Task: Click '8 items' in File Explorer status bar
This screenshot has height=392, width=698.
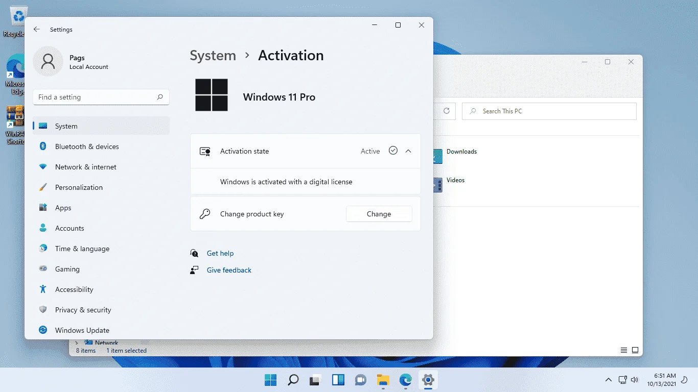Action: [86, 351]
